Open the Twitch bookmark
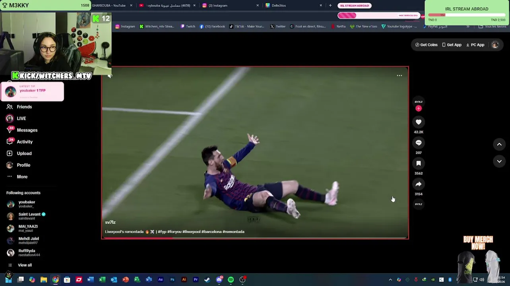The width and height of the screenshot is (510, 286). (x=188, y=27)
